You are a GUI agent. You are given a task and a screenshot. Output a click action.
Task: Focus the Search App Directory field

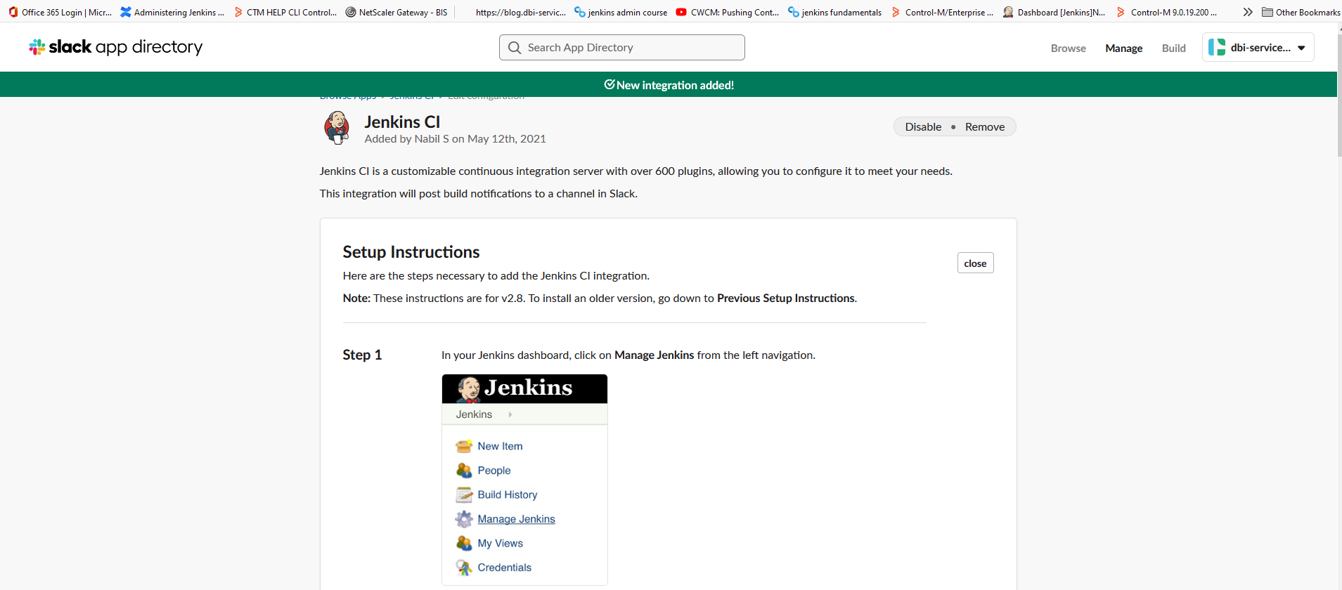point(621,47)
